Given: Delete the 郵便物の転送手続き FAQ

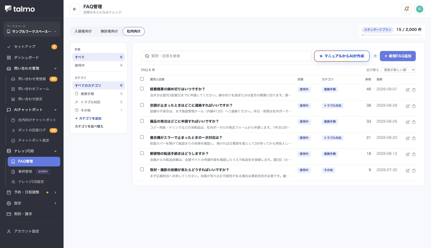Looking at the screenshot, I should (414, 154).
